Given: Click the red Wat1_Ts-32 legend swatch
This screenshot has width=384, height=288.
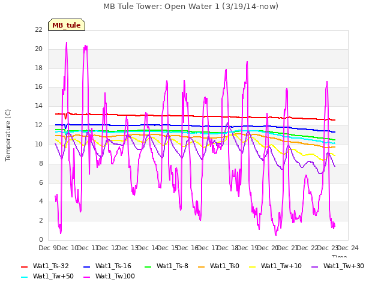Looking at the screenshot, I should click(25, 266).
